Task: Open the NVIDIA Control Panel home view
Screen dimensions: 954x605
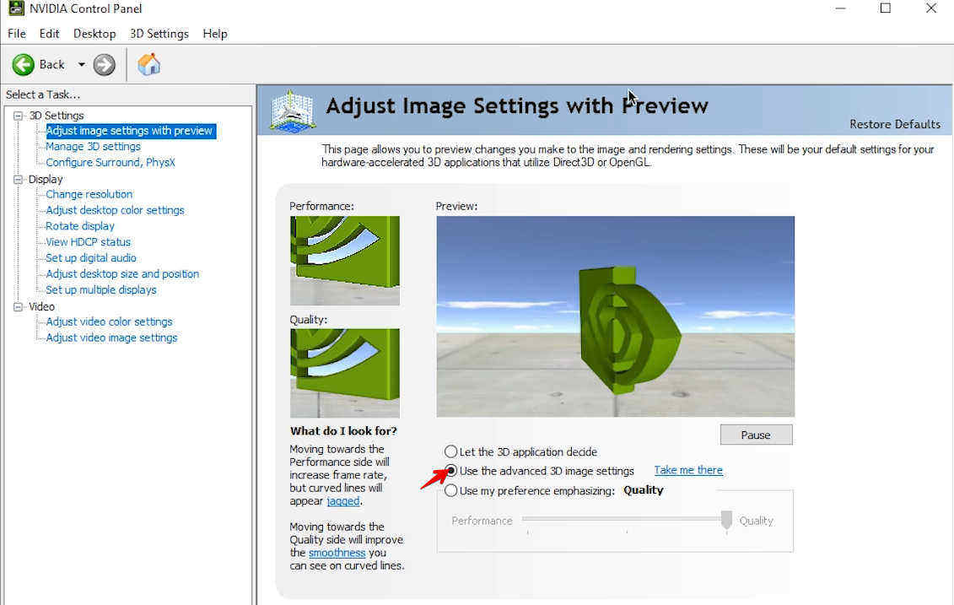Action: (x=148, y=64)
